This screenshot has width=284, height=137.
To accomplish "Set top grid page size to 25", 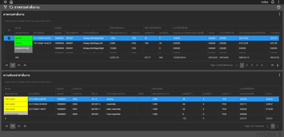I will [x=19, y=65].
